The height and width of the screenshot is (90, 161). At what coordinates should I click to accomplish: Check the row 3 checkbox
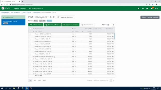coord(30,39)
